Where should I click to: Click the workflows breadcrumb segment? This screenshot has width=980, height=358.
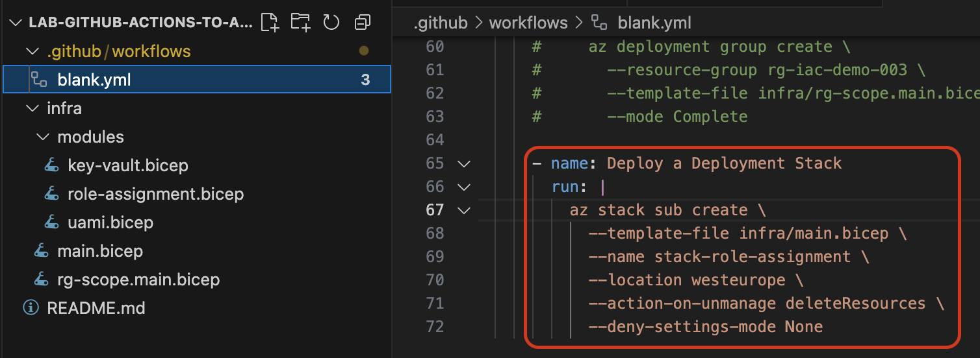point(527,23)
